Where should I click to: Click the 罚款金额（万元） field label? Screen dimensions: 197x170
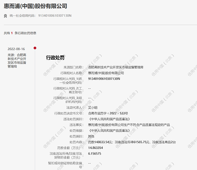70,148
